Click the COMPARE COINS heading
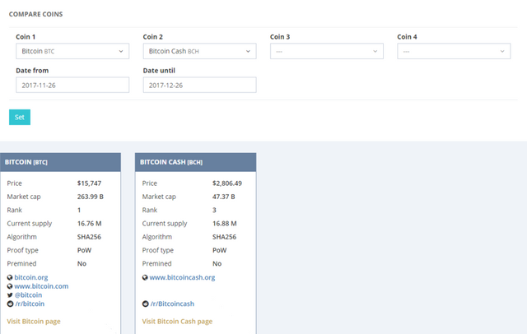The height and width of the screenshot is (334, 527). point(35,14)
